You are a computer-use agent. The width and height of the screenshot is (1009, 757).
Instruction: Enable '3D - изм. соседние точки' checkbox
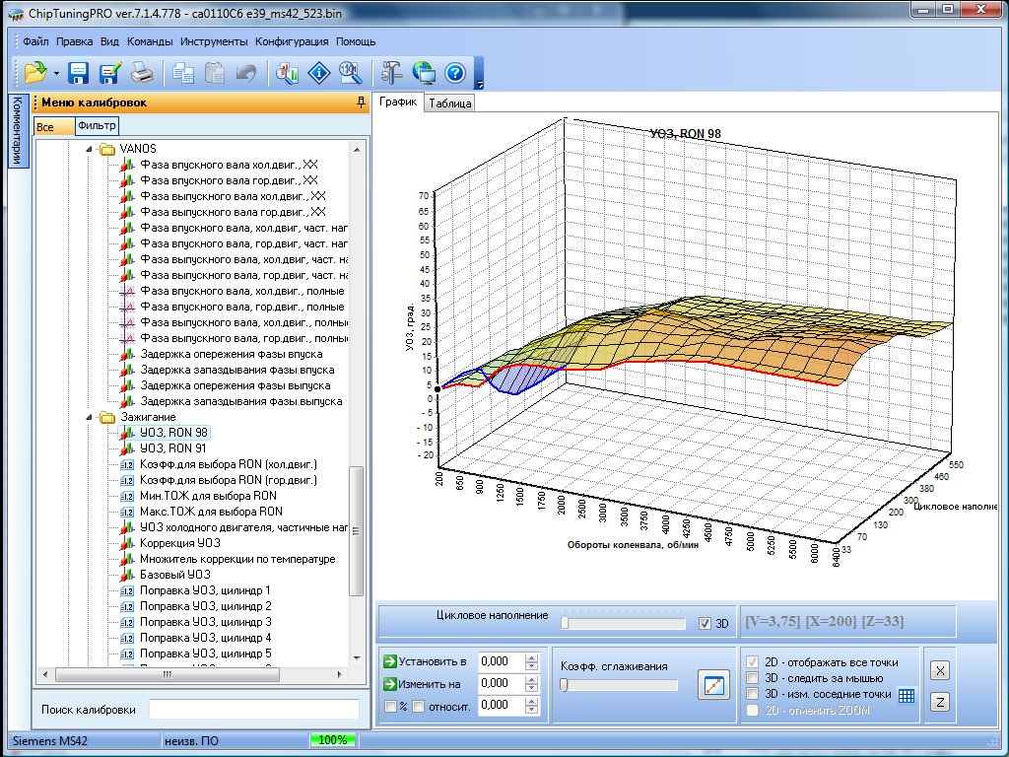coord(754,694)
